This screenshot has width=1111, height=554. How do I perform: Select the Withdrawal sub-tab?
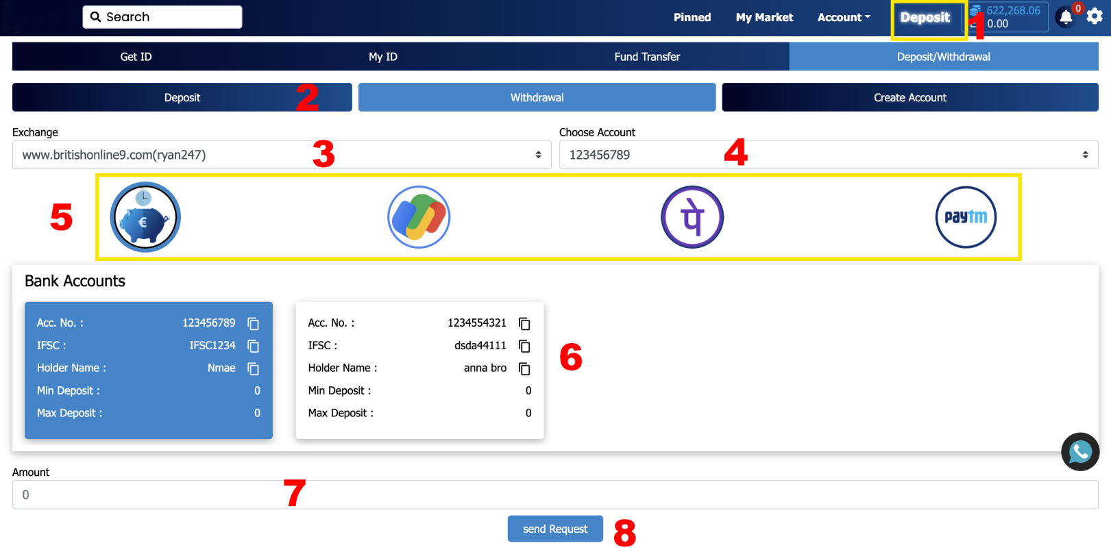(x=537, y=97)
